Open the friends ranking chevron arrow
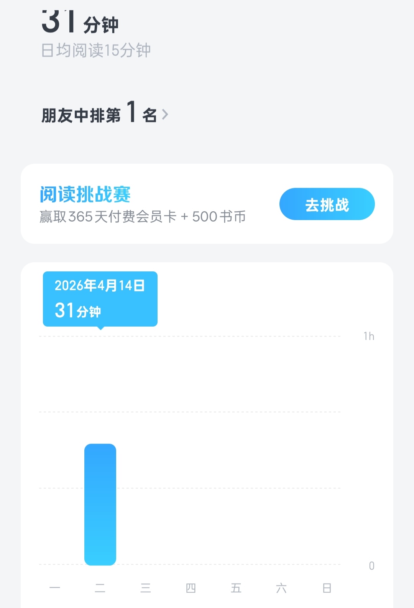This screenshot has width=414, height=608. 165,115
